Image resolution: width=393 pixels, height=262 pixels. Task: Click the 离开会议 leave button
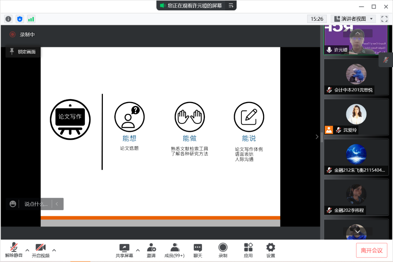coord(372,250)
